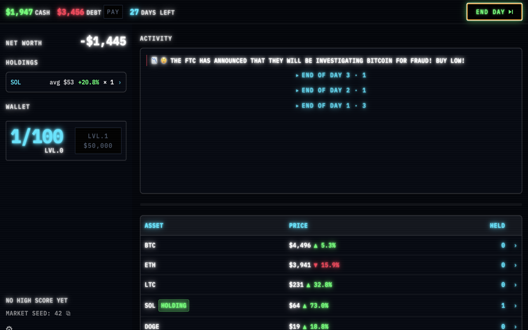Click the FTC Bitcoin investigation headline
528x330 pixels.
point(318,61)
